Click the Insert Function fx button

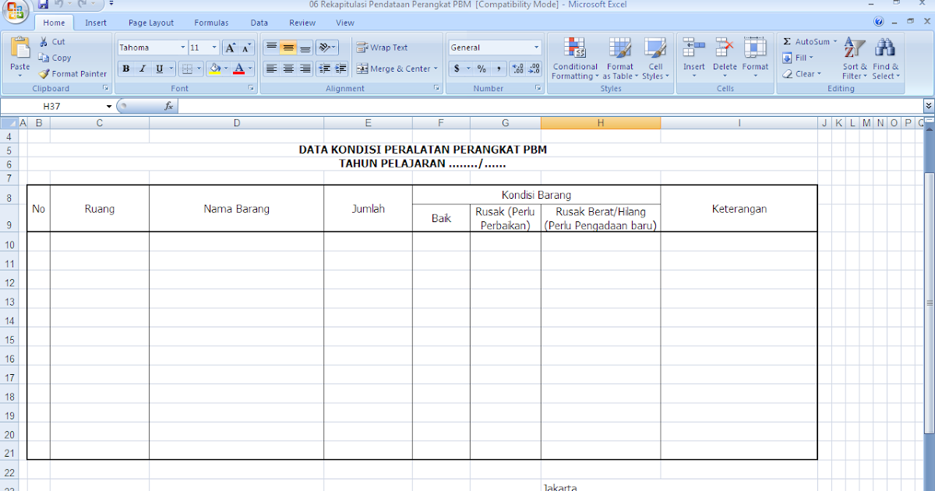[167, 105]
